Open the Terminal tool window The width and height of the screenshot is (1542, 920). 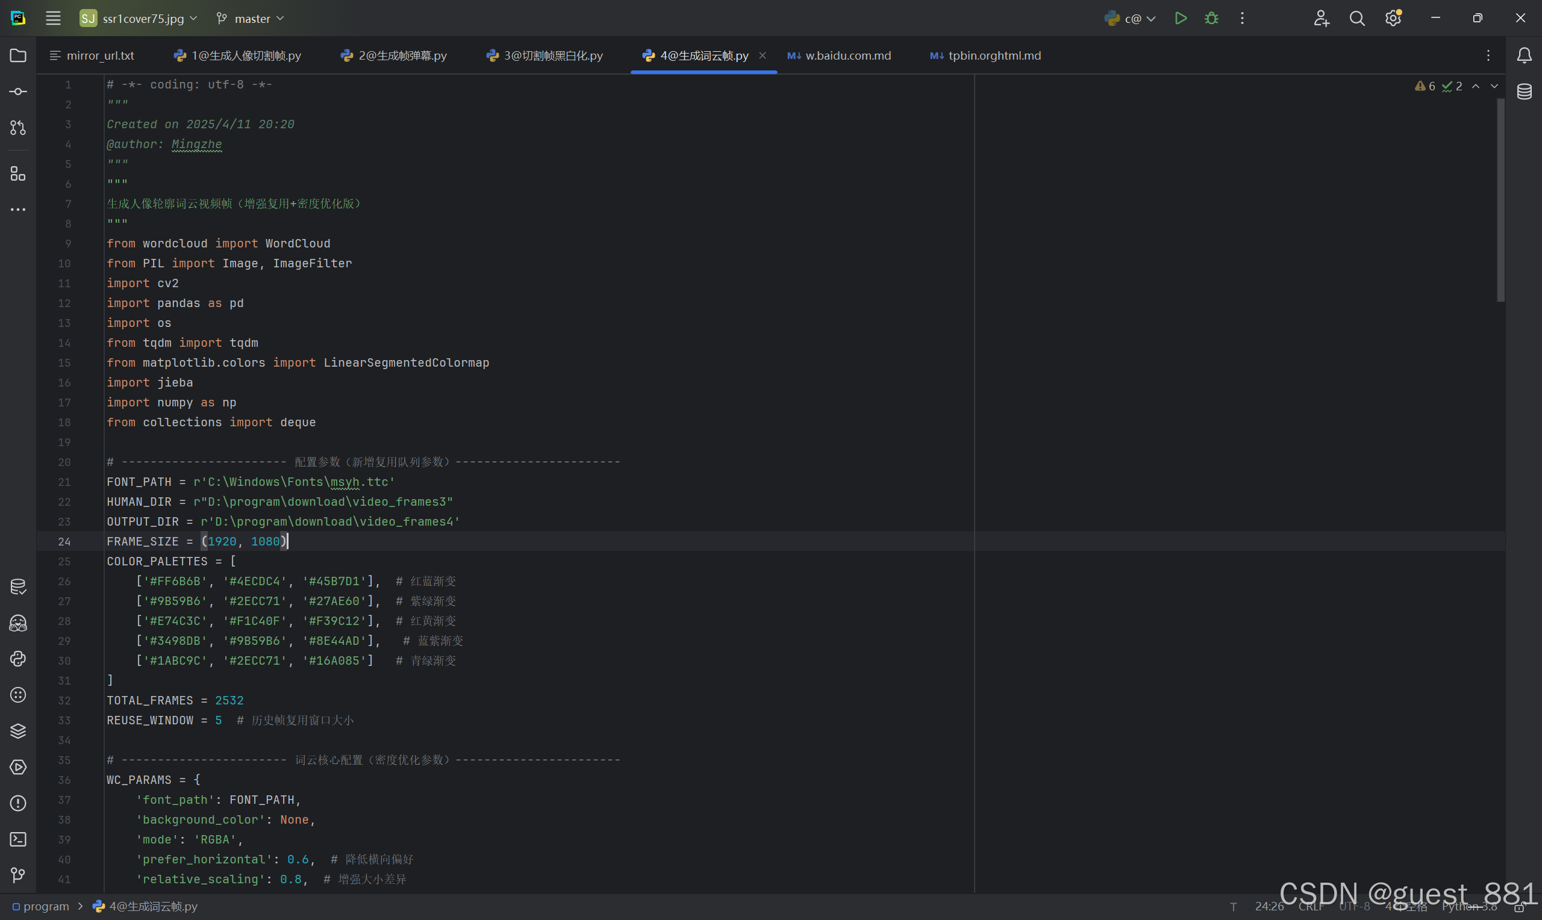[x=18, y=839]
